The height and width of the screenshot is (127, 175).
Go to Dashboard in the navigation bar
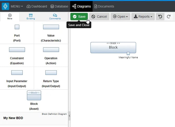point(37,6)
